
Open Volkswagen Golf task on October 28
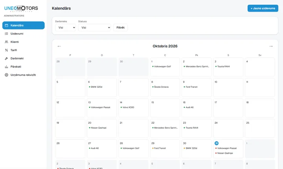[130, 148]
